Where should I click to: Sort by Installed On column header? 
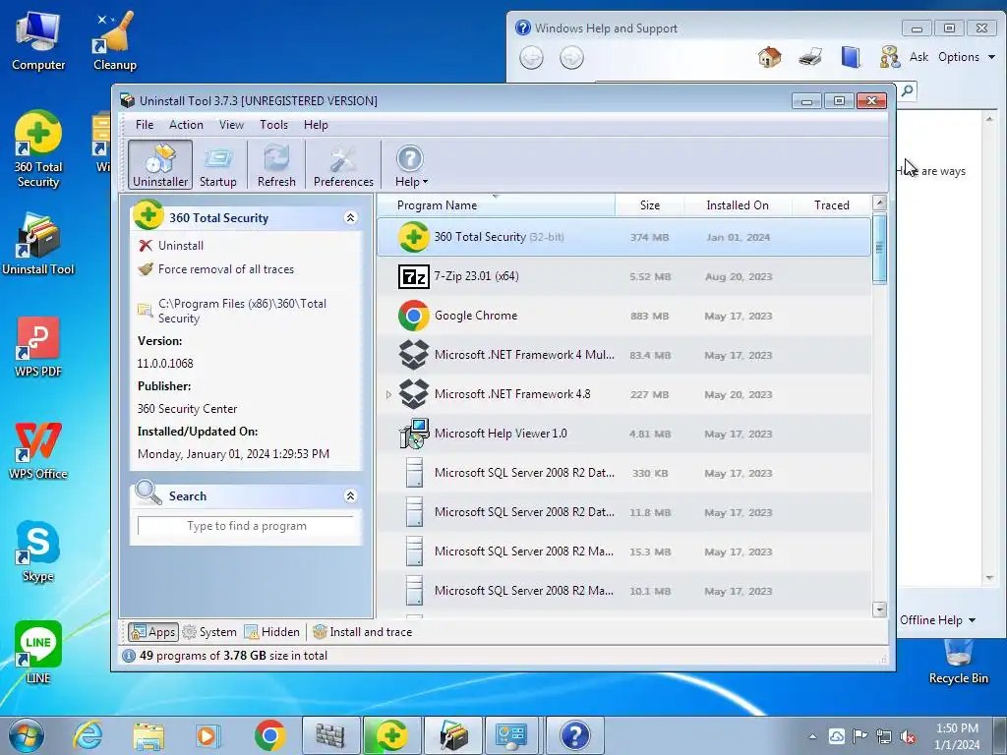click(738, 204)
